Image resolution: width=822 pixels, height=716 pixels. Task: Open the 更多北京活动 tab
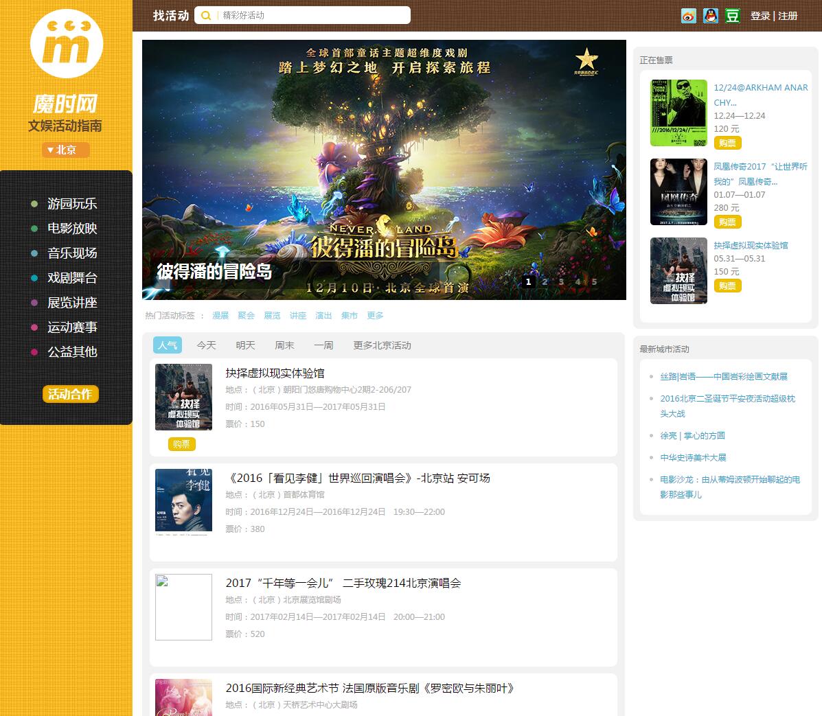(382, 345)
